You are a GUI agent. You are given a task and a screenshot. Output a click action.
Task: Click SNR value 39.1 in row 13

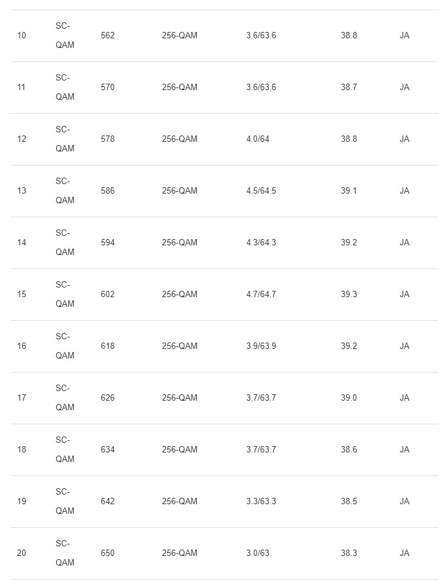348,191
